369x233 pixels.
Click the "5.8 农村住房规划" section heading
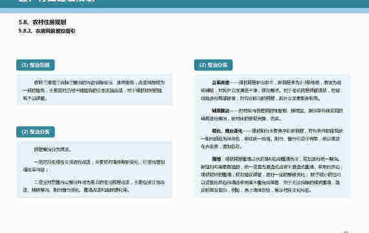click(x=42, y=22)
